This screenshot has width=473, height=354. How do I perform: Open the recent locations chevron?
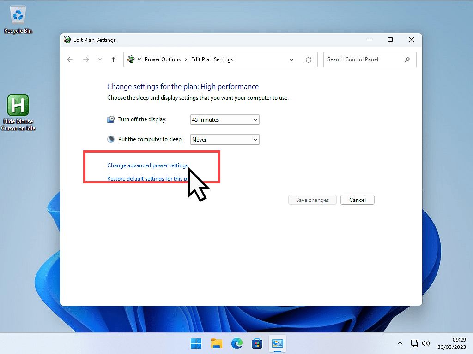click(100, 59)
